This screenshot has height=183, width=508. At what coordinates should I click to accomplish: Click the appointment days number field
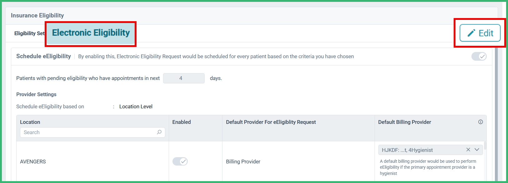(184, 78)
